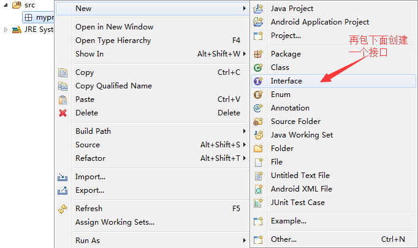Click the Import icon
The height and width of the screenshot is (248, 418).
click(63, 177)
